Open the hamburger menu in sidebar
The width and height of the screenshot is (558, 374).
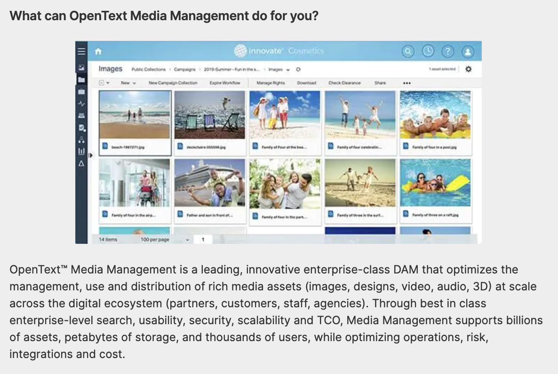(81, 51)
